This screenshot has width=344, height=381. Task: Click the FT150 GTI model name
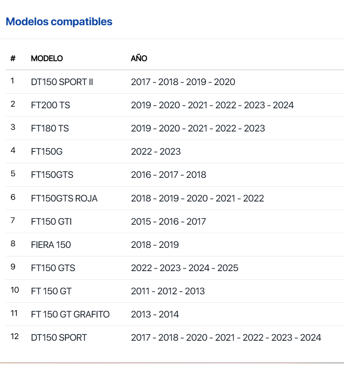pos(52,221)
